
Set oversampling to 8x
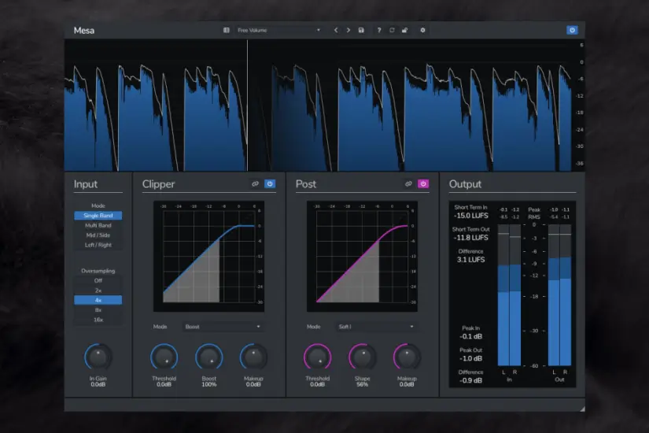98,309
